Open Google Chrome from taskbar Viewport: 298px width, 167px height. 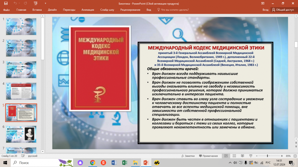click(93, 163)
